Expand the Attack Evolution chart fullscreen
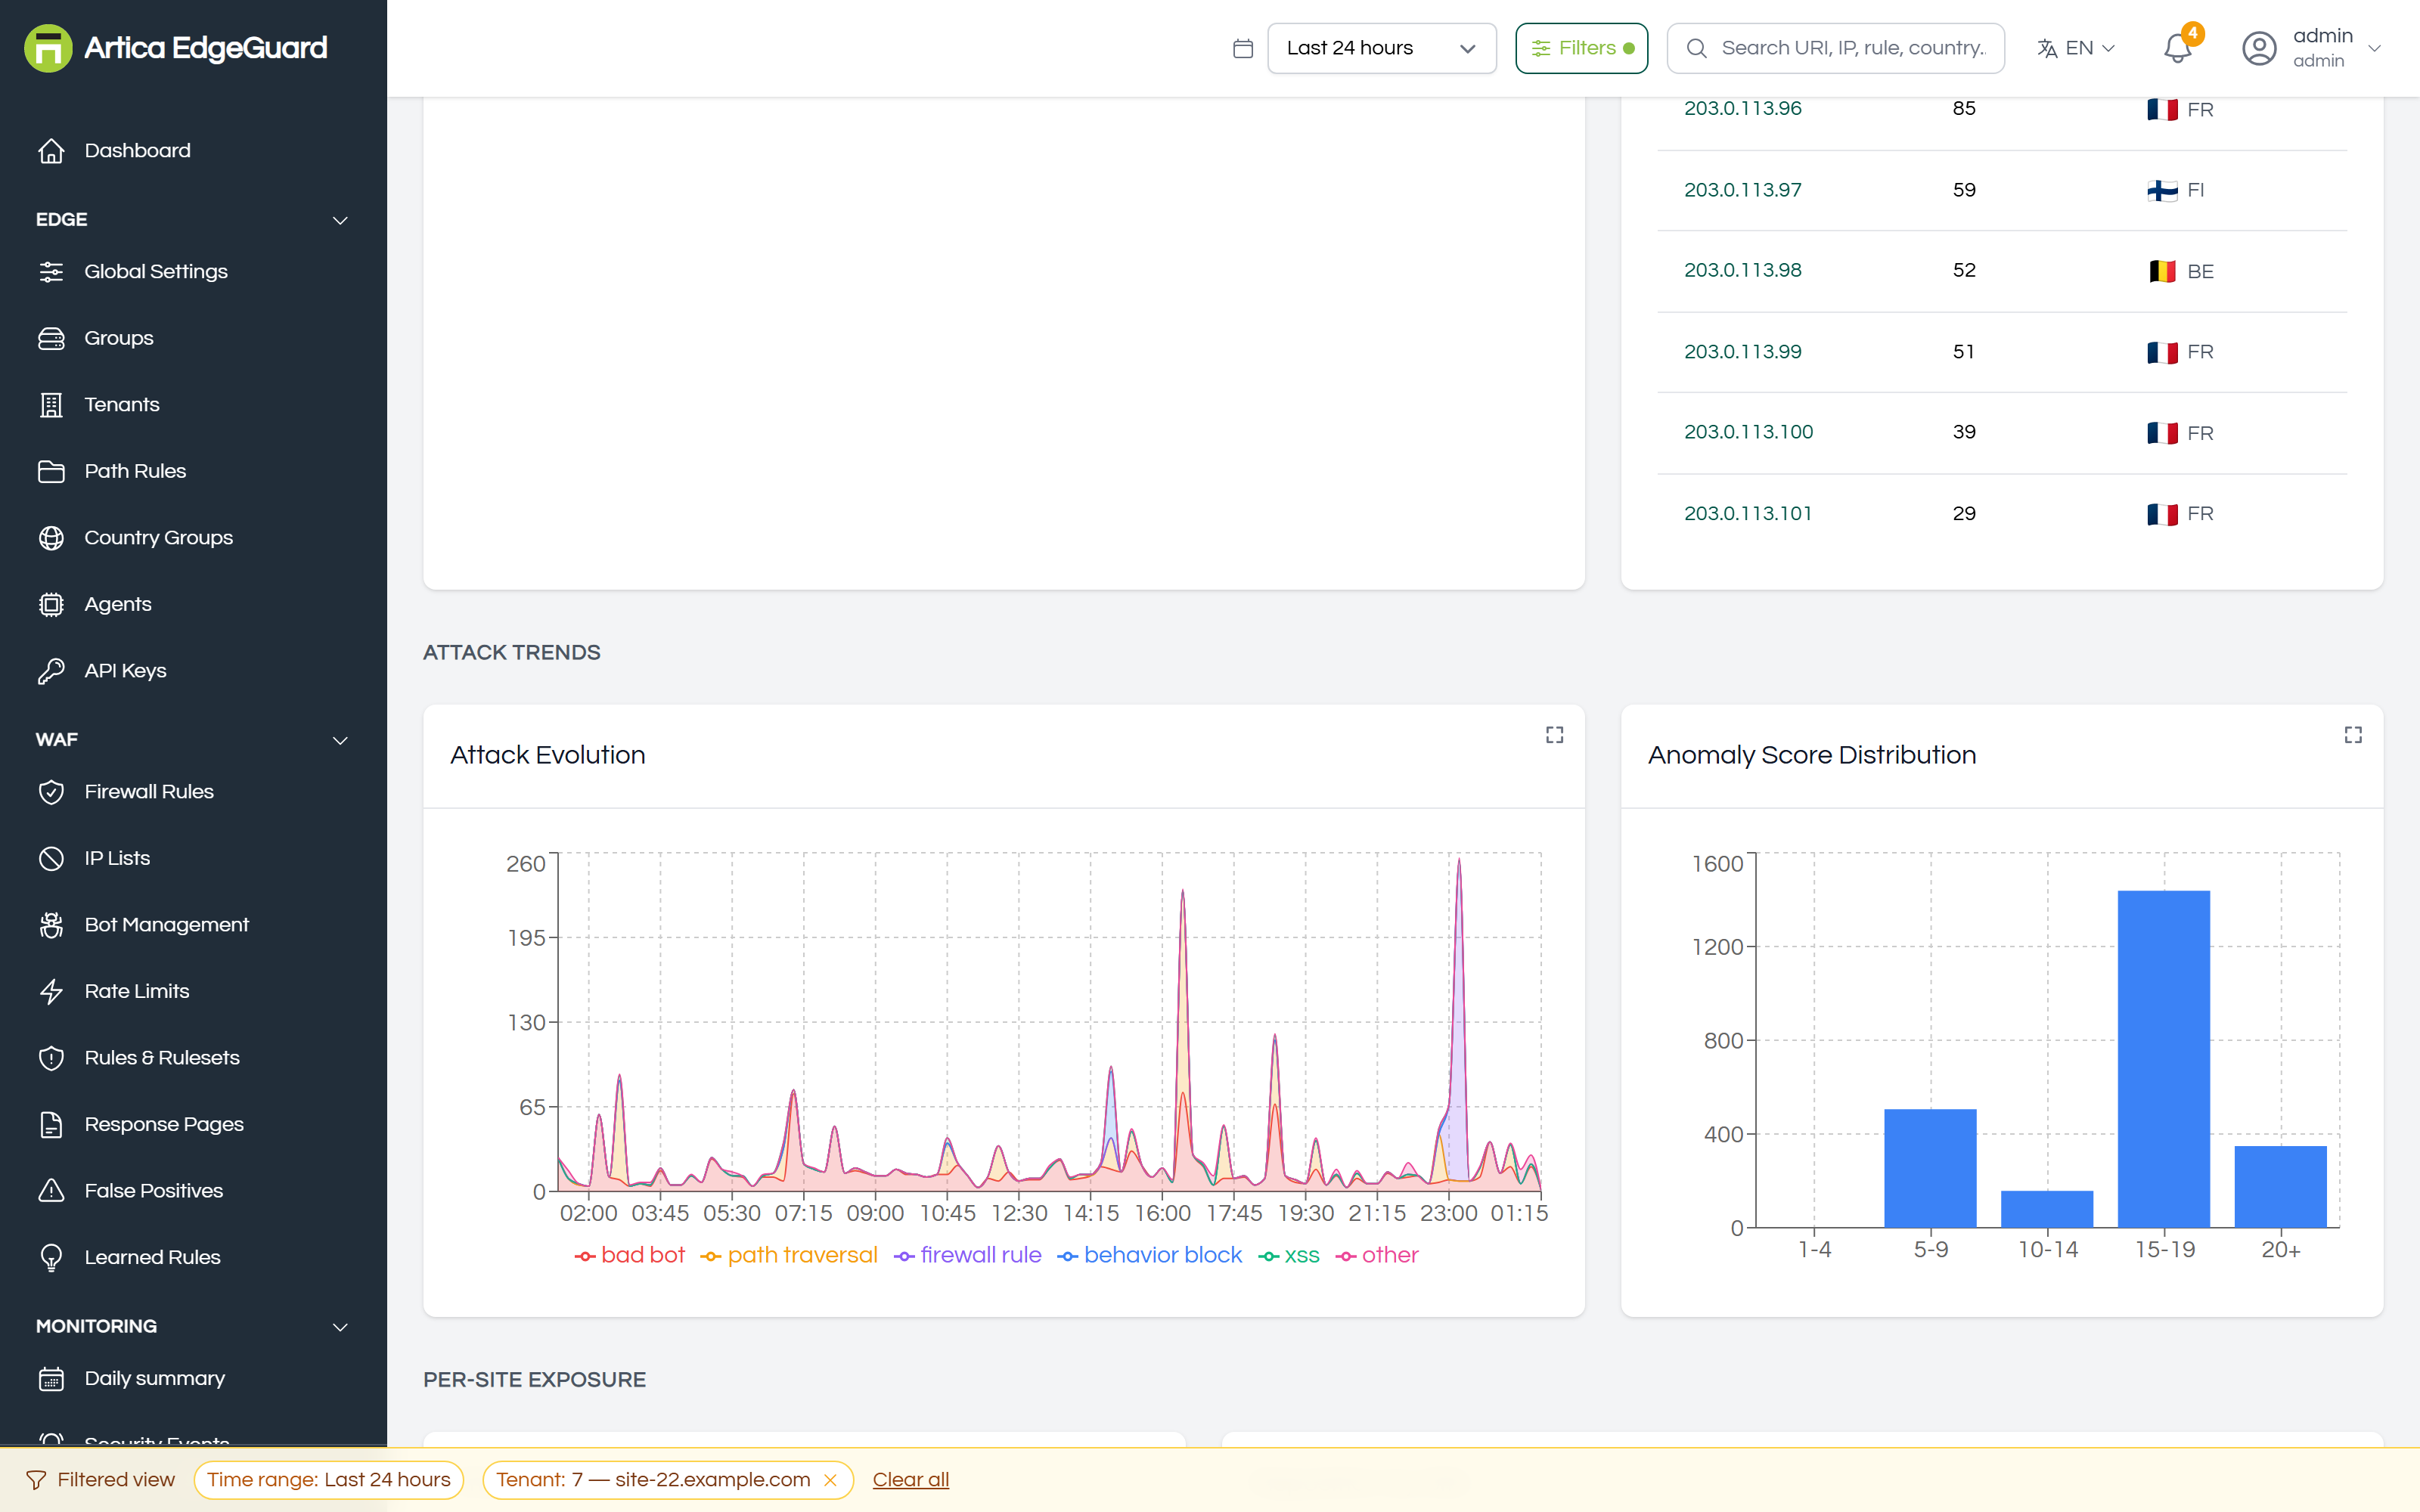 click(1554, 735)
